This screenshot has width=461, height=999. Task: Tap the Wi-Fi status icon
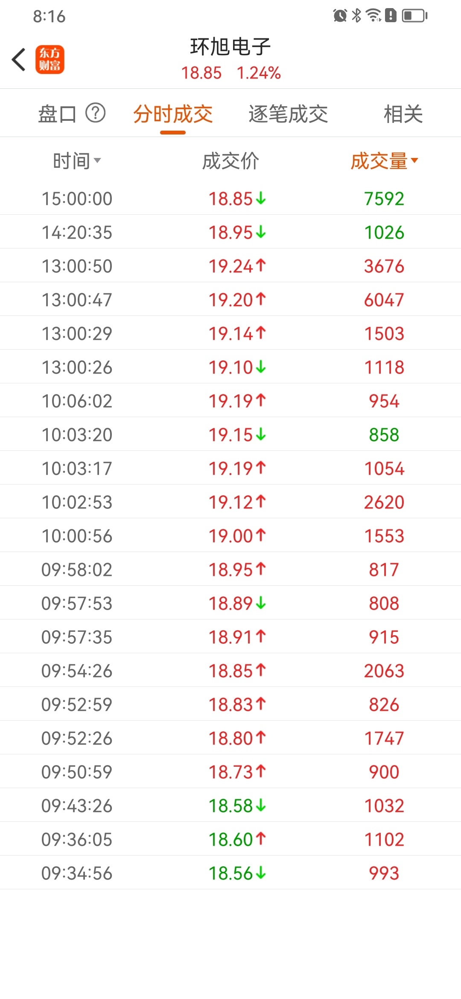click(x=374, y=16)
